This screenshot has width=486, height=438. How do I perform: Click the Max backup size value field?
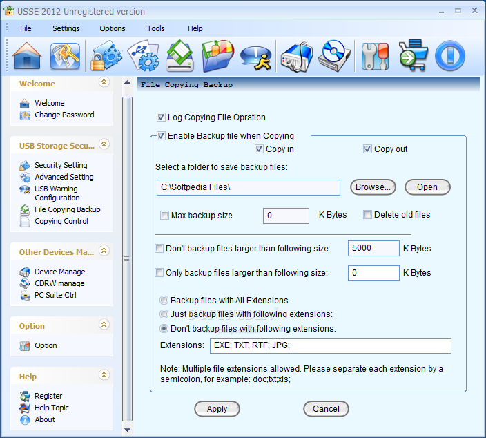[x=286, y=216]
